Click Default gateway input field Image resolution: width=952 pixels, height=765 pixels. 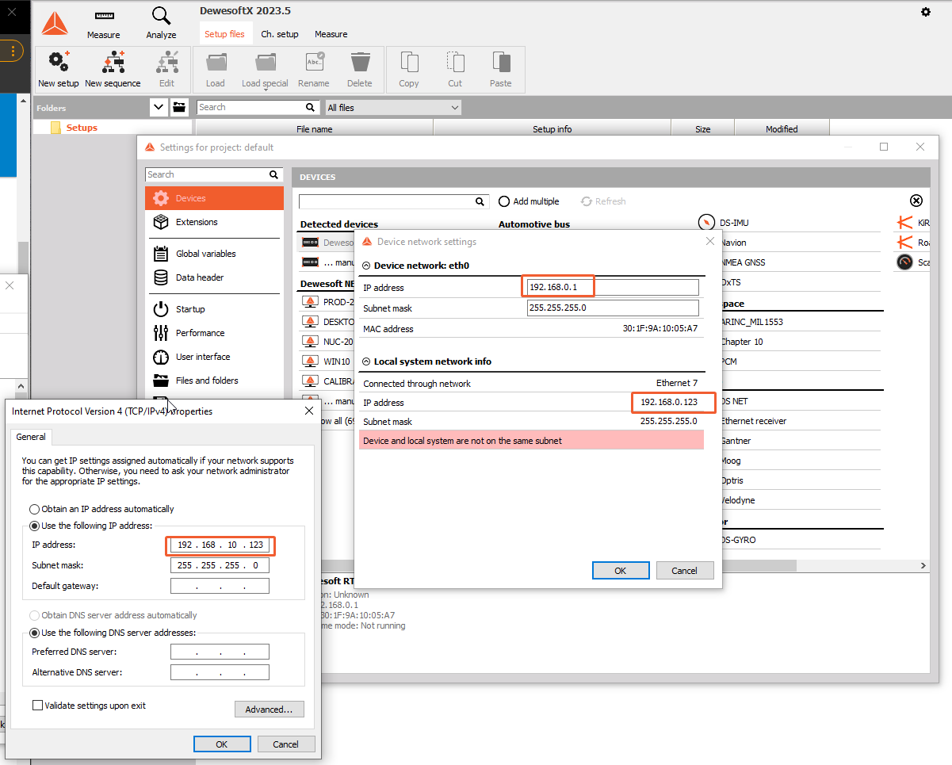pos(220,586)
